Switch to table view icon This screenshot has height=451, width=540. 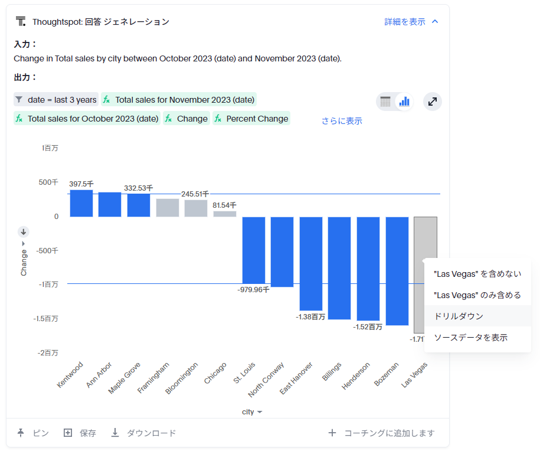(x=385, y=102)
